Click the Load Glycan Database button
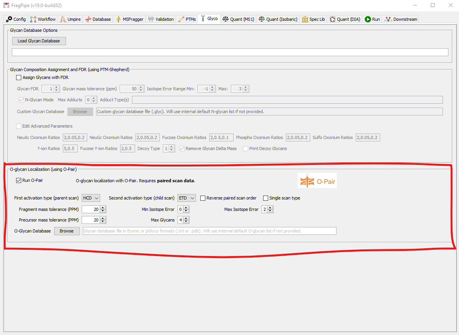The image size is (459, 335). (x=39, y=41)
